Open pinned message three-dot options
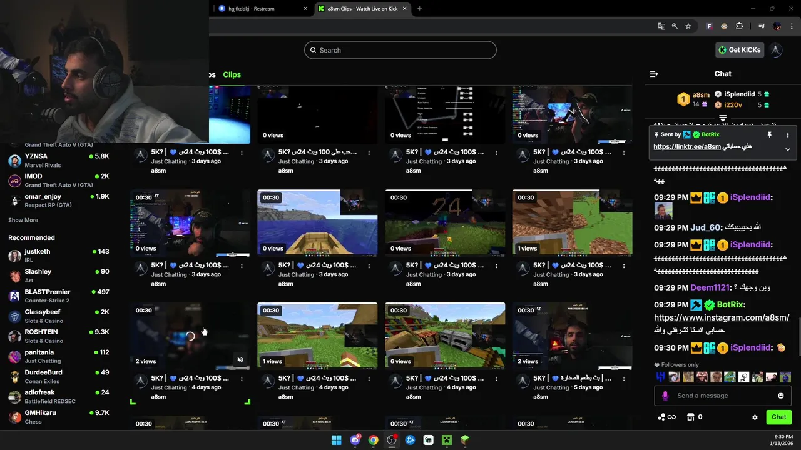Screen dimensions: 801x450 click(x=788, y=134)
